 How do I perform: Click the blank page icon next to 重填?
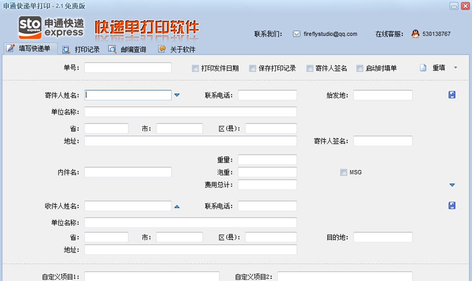tap(423, 68)
